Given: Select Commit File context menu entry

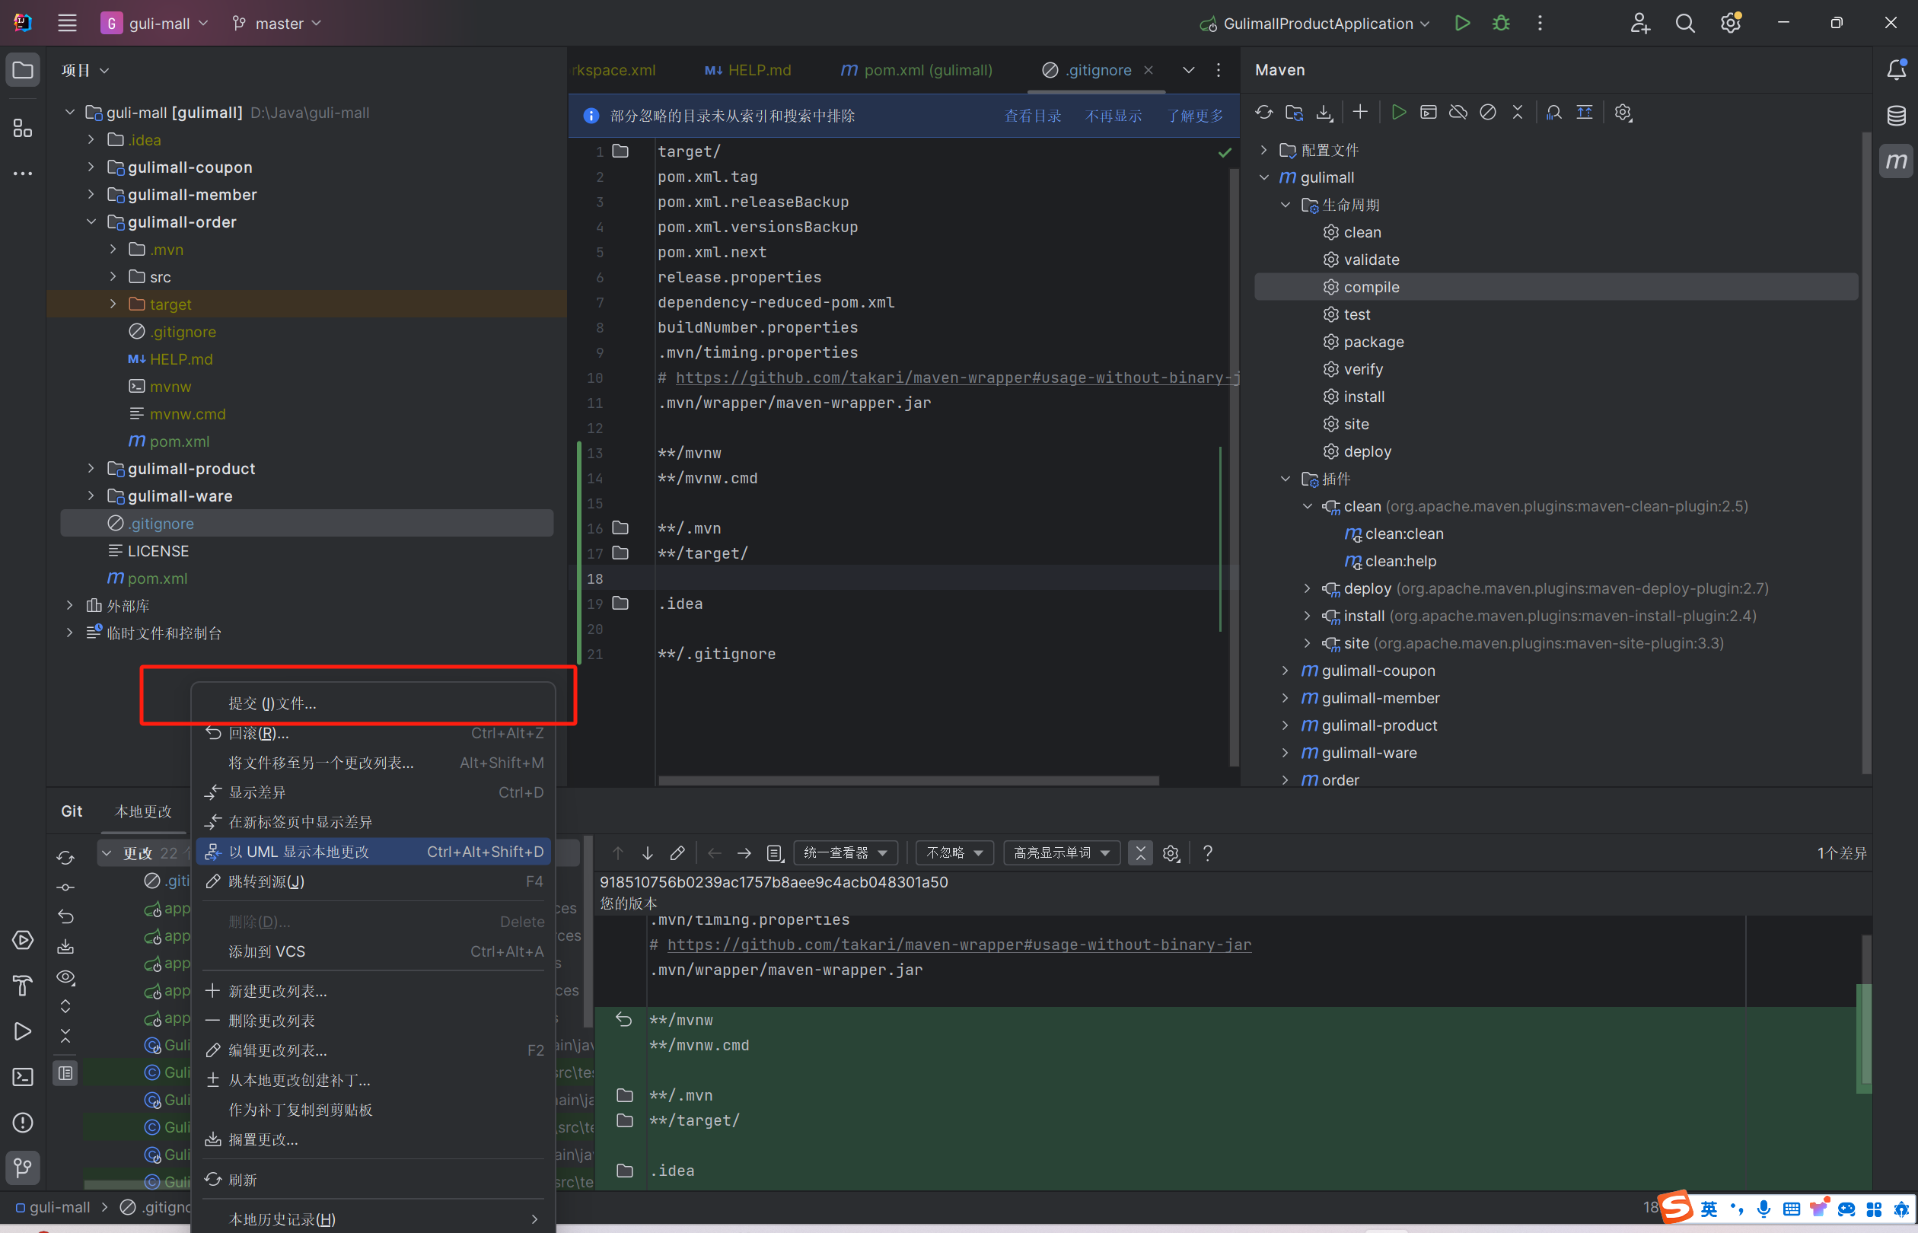Looking at the screenshot, I should [x=374, y=703].
